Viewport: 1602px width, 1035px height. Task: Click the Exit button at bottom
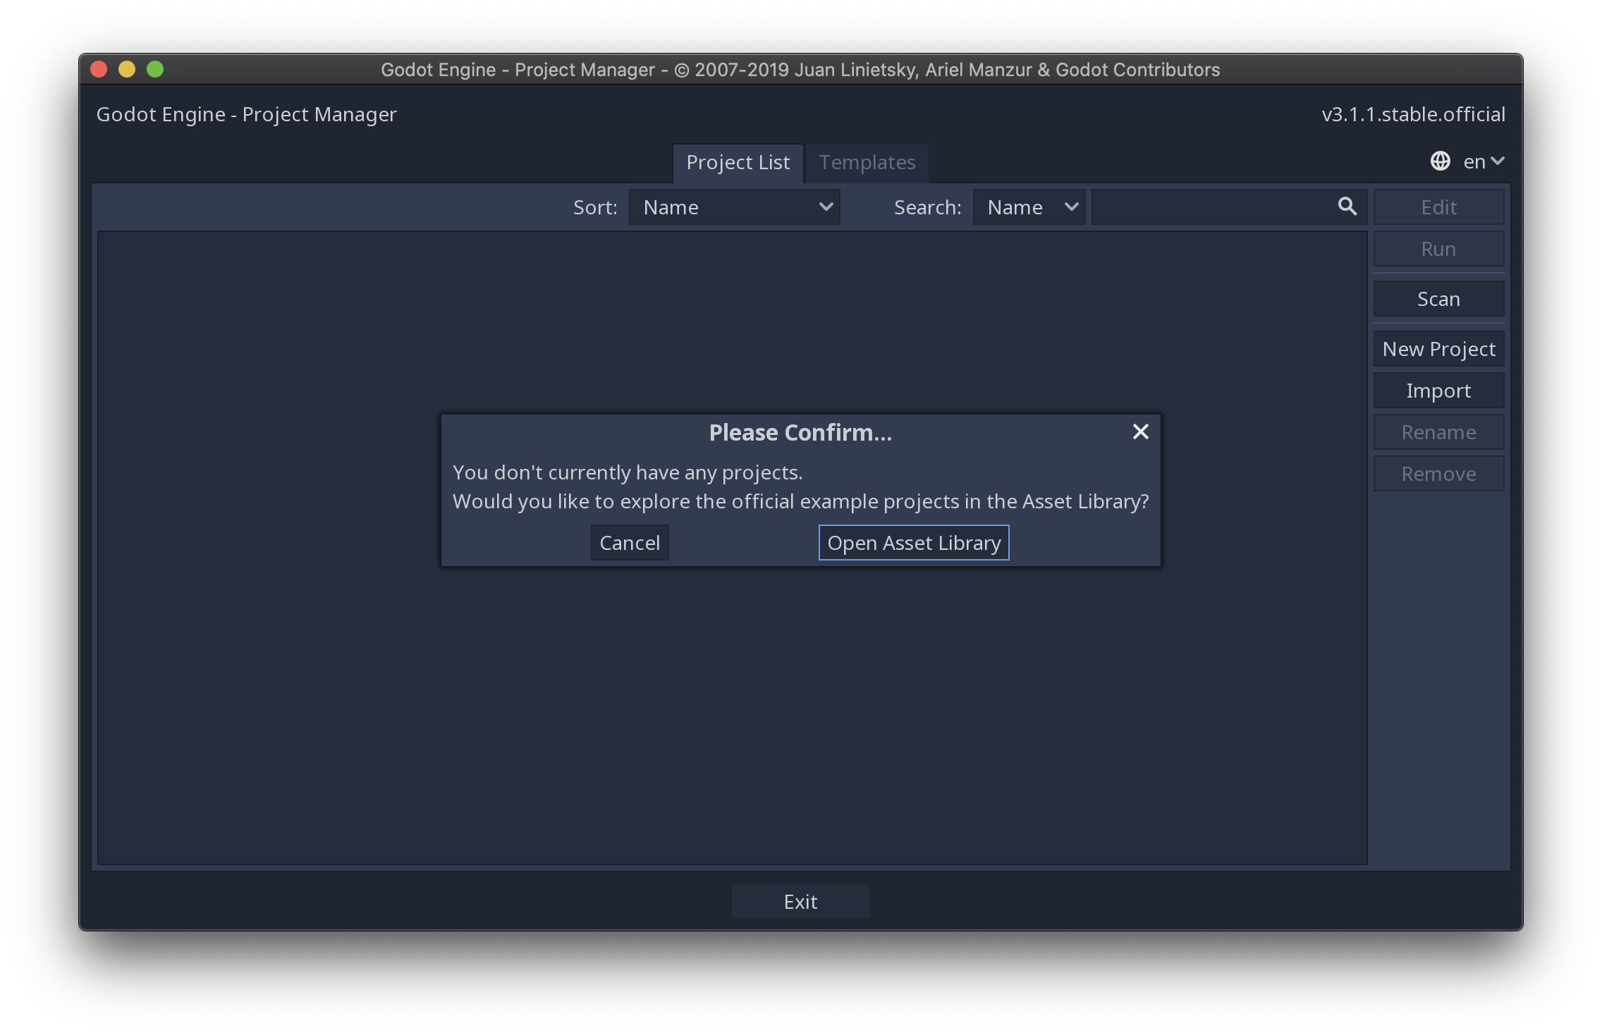pyautogui.click(x=800, y=900)
